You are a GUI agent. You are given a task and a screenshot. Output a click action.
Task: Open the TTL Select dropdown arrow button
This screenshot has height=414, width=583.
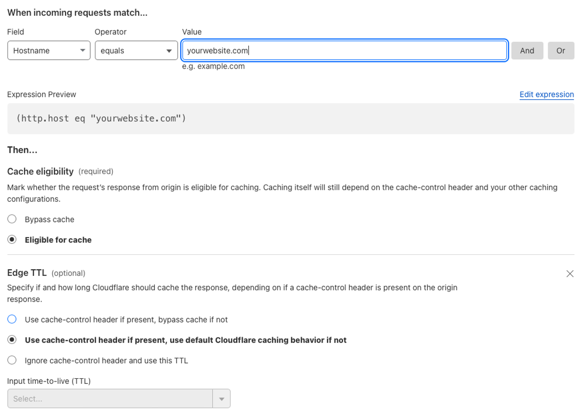click(221, 398)
